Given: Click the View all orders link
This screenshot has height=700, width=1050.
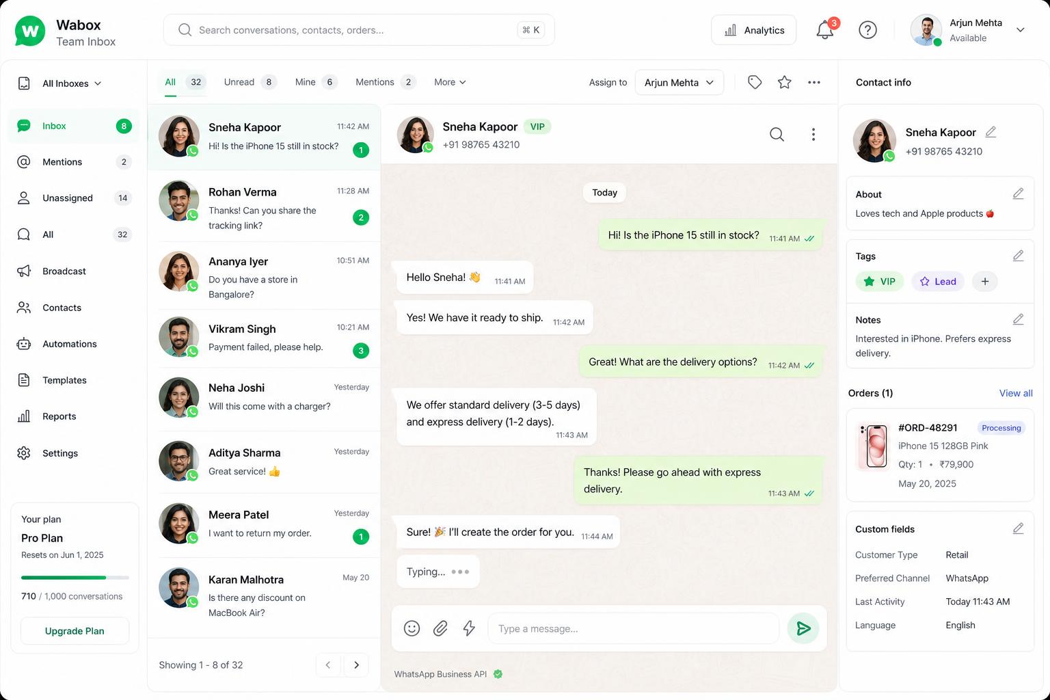Looking at the screenshot, I should click(x=1016, y=393).
